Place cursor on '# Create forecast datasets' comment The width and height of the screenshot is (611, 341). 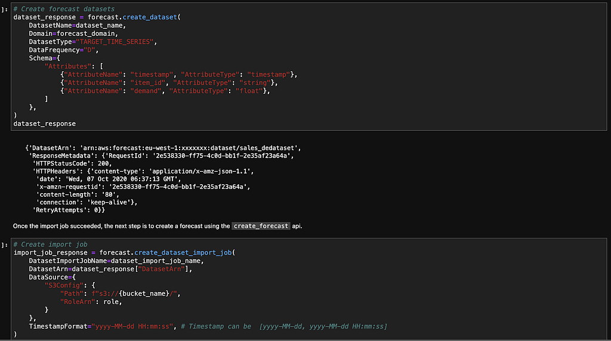[64, 9]
